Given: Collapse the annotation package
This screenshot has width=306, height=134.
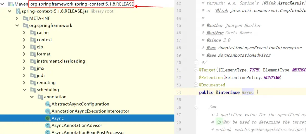Looking at the screenshot, I should [32, 97].
